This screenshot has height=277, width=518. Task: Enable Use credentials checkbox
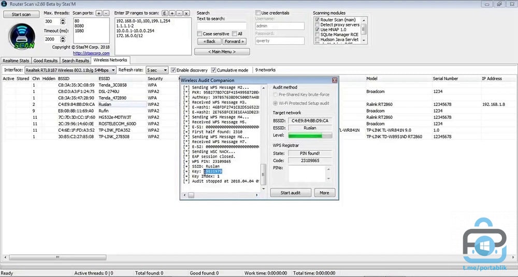(x=258, y=13)
